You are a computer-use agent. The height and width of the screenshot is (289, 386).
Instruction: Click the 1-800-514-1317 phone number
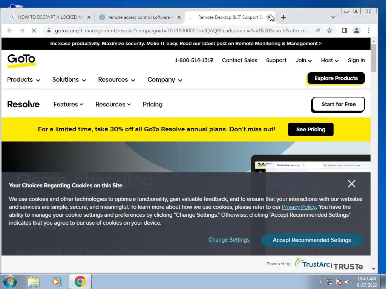tap(194, 60)
